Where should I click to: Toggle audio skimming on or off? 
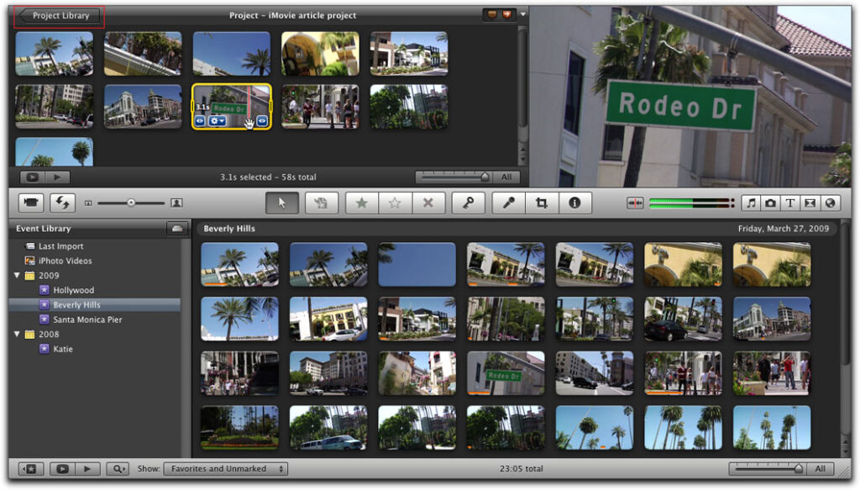pos(635,203)
